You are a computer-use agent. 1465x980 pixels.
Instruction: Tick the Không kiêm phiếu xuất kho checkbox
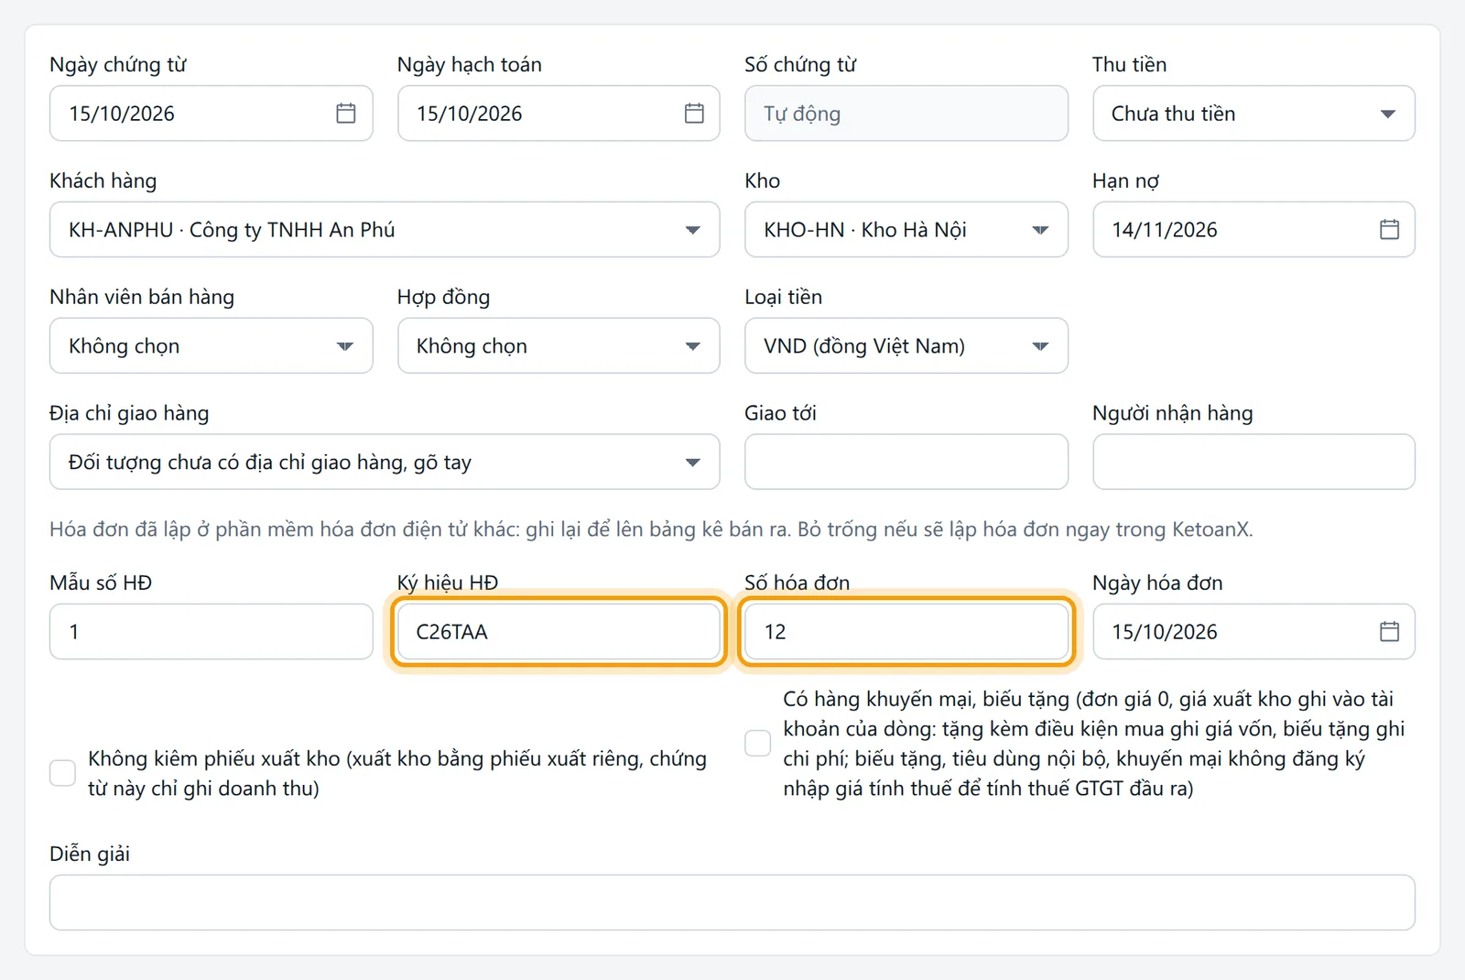pyautogui.click(x=62, y=773)
